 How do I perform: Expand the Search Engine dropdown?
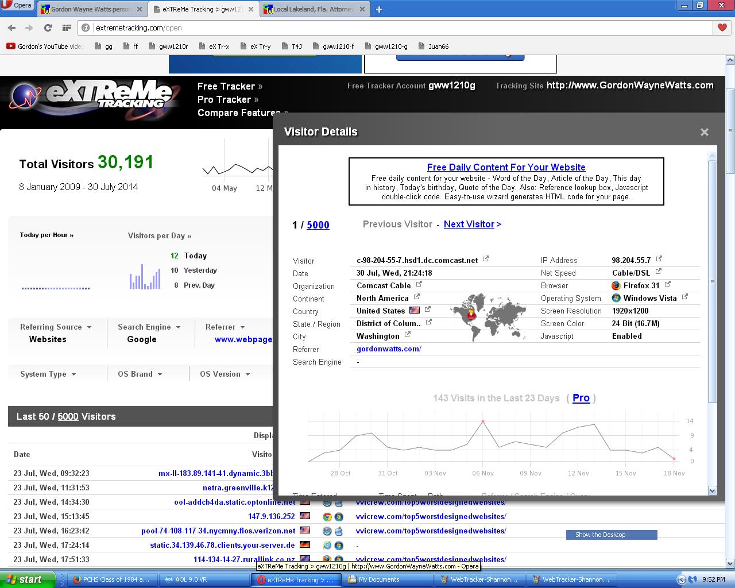[x=149, y=327]
